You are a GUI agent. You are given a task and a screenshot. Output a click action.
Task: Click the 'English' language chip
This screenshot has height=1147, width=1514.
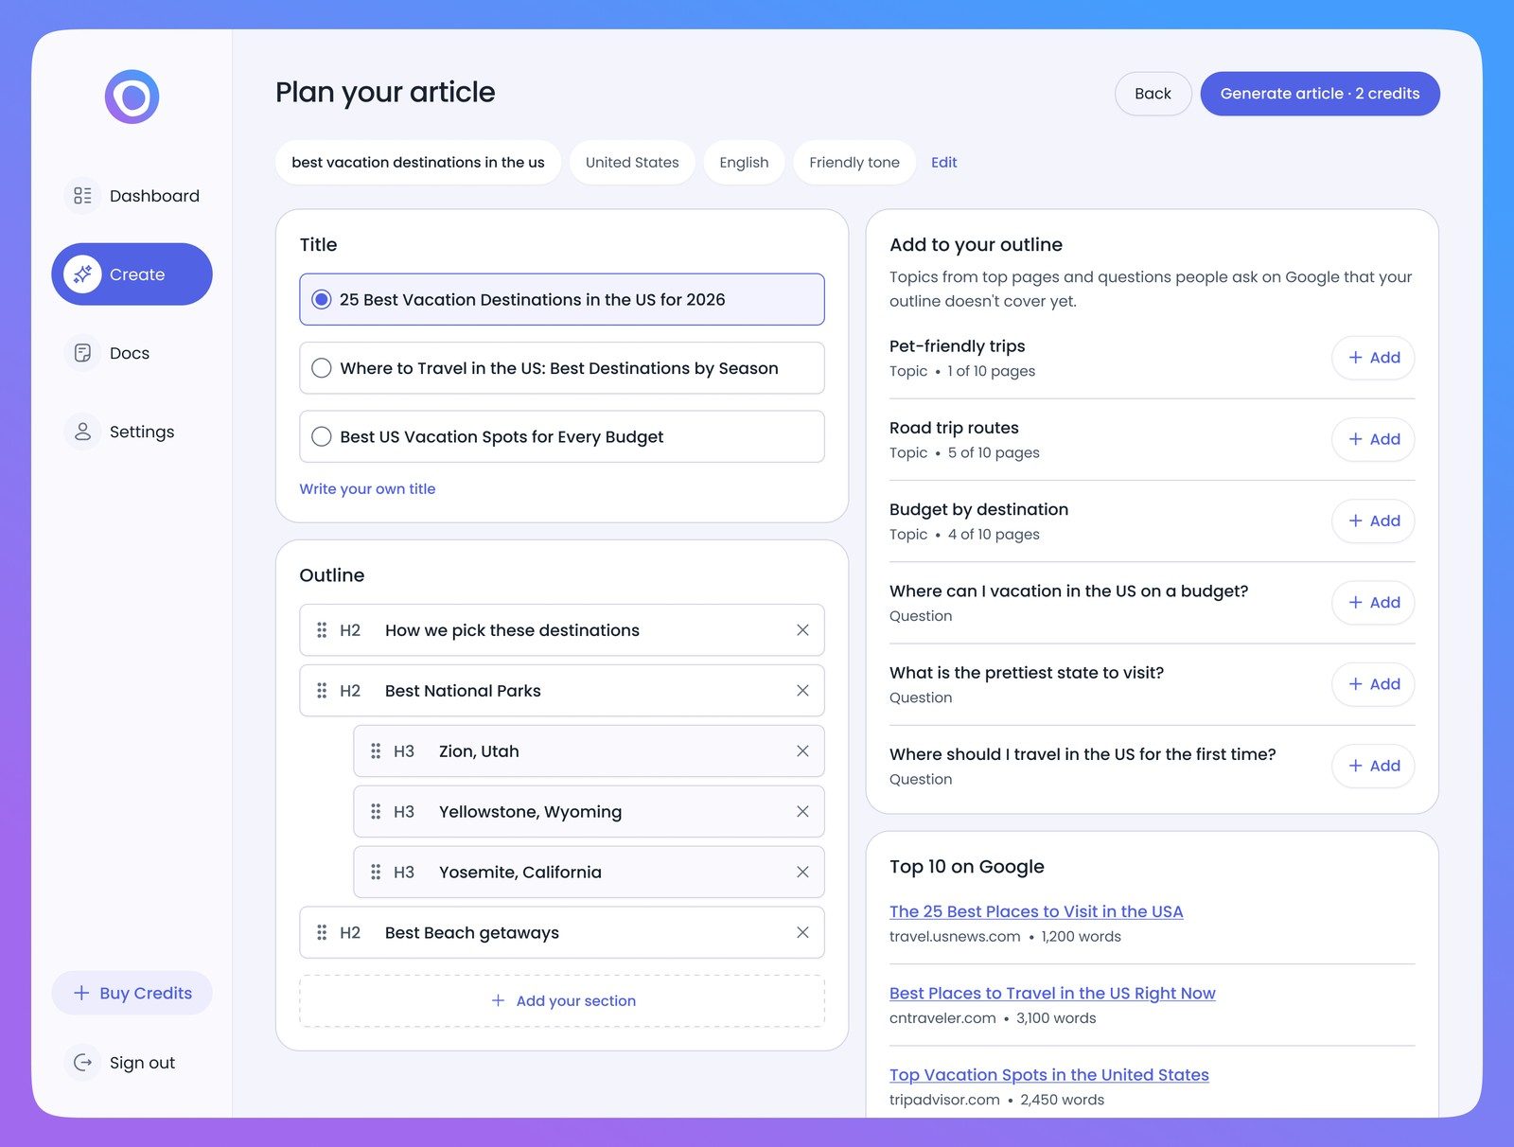pos(744,163)
